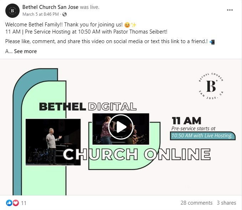
Task: Click the red heart Love reaction icon
Action: click(x=16, y=203)
